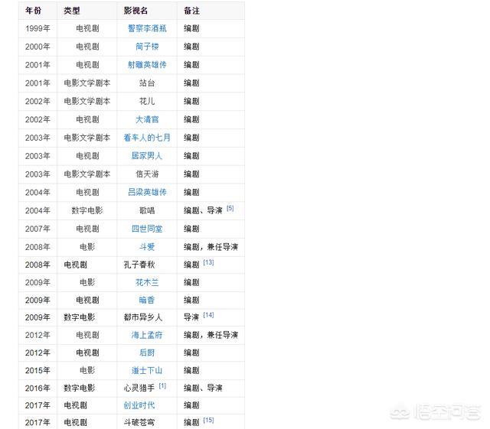Select the 大清官 link
This screenshot has width=490, height=429.
tap(147, 119)
